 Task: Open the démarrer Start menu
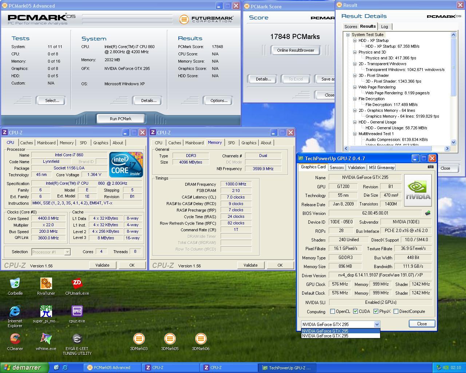pyautogui.click(x=24, y=368)
